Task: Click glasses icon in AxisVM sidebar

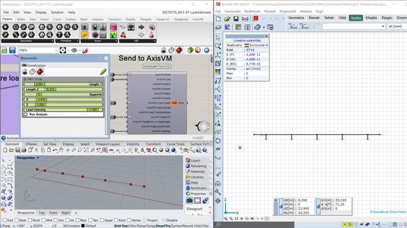Action: 217,184
